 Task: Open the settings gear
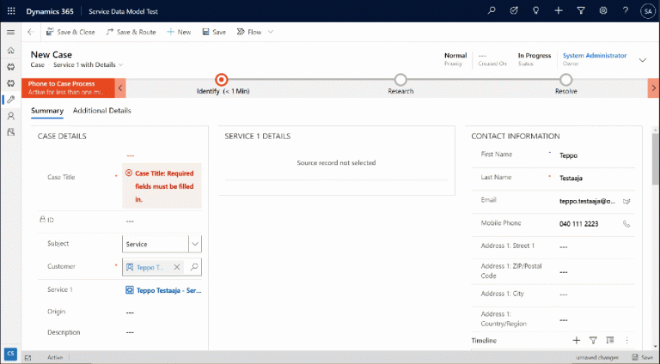pos(603,11)
